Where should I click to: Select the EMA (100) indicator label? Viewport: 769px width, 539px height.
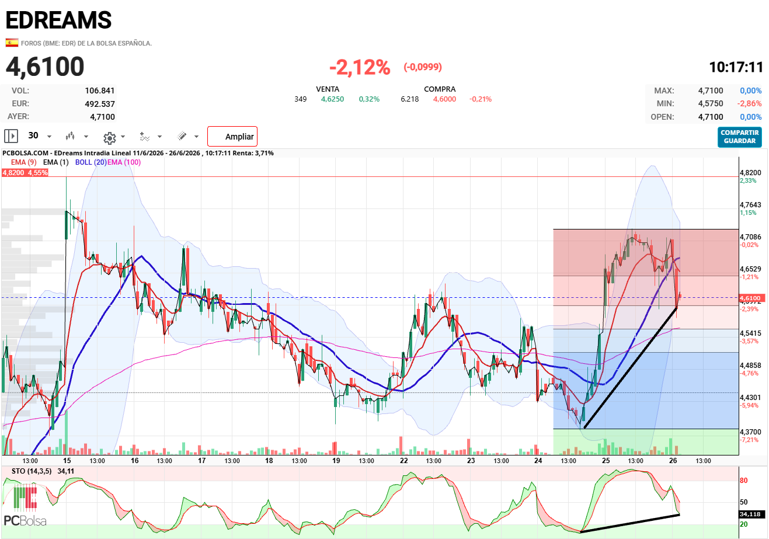tap(124, 162)
